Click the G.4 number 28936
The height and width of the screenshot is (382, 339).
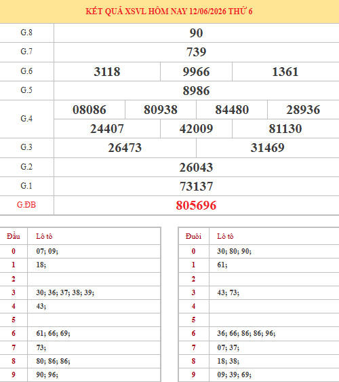[x=303, y=110]
